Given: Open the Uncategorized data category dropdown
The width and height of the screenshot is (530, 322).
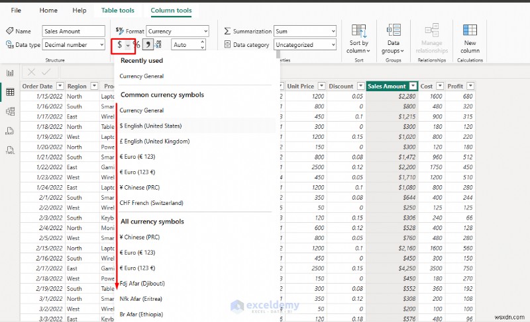Looking at the screenshot, I should point(305,44).
